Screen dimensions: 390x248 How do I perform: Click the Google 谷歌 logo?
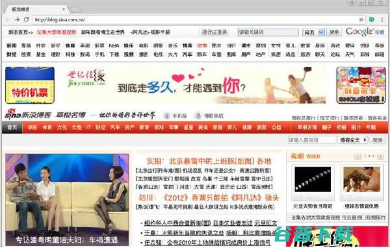click(365, 32)
